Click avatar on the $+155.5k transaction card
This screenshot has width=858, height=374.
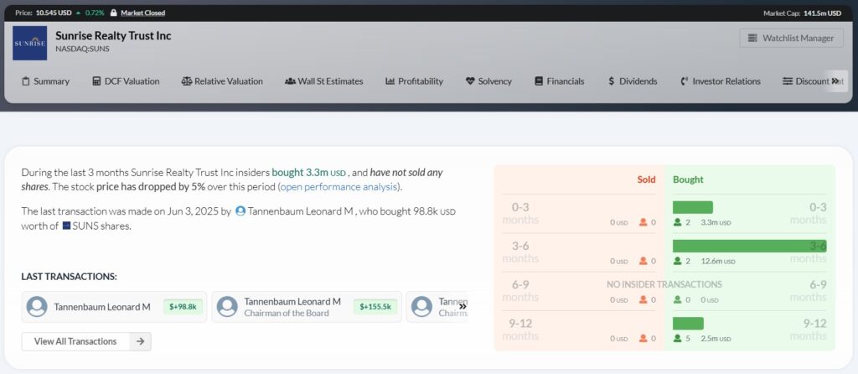[x=227, y=307]
